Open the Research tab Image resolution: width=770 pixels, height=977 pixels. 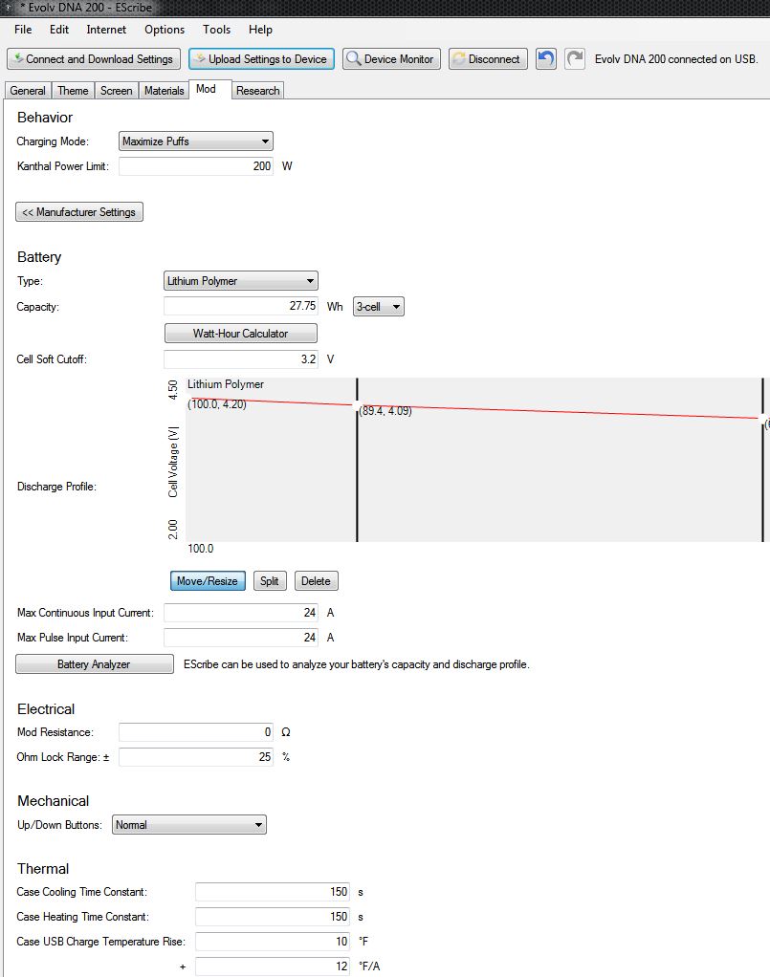click(257, 91)
